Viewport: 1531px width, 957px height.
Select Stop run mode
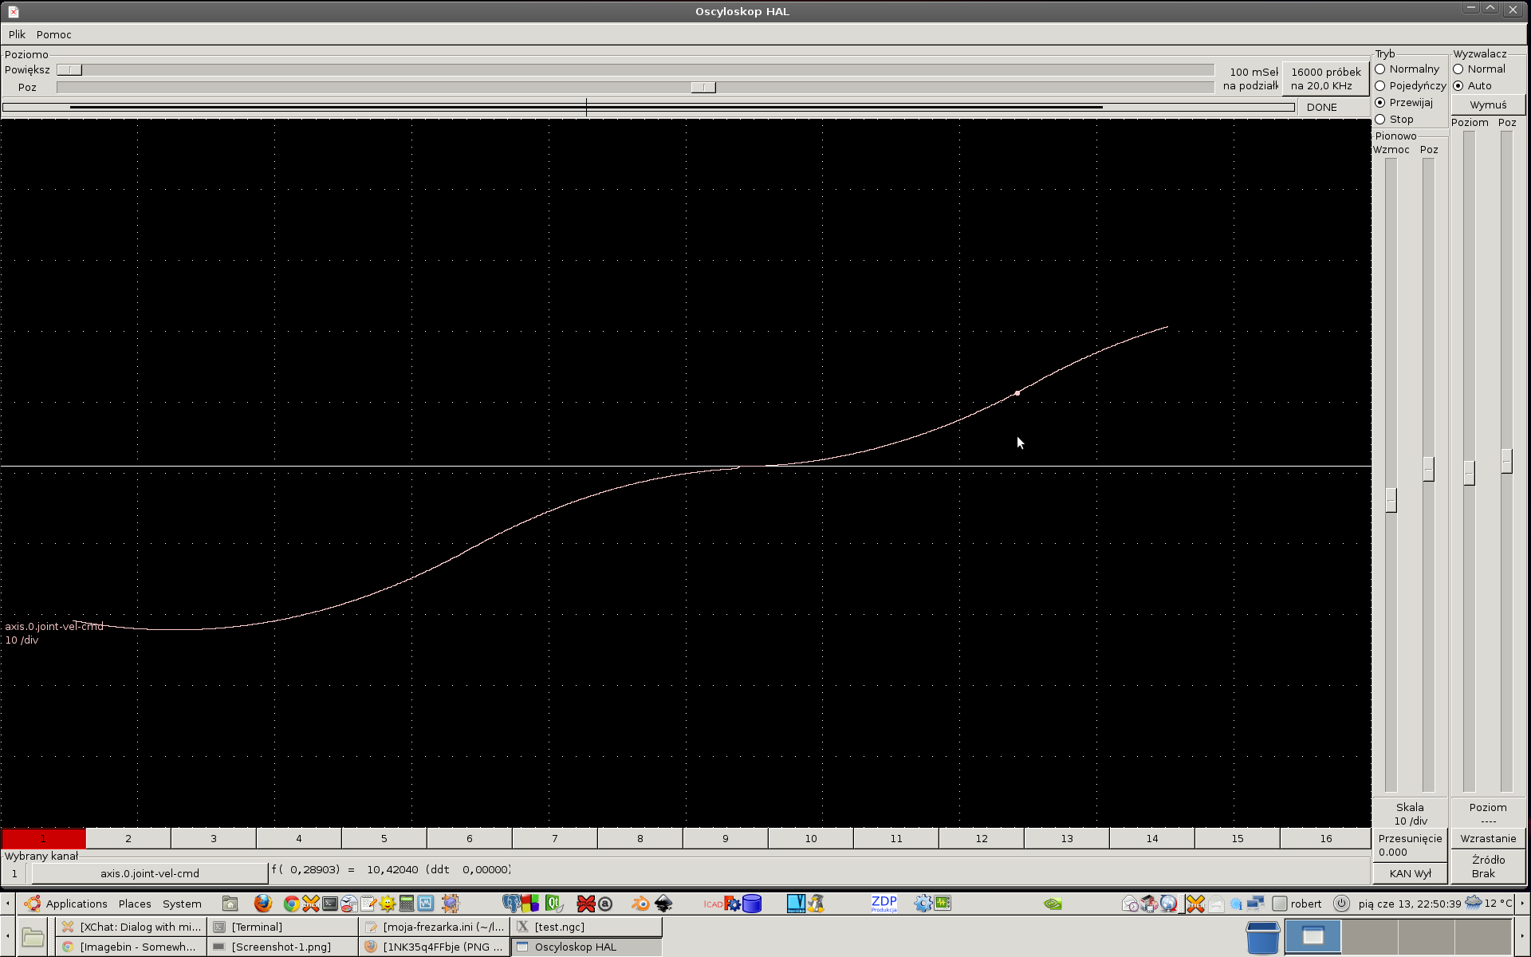[x=1394, y=120]
